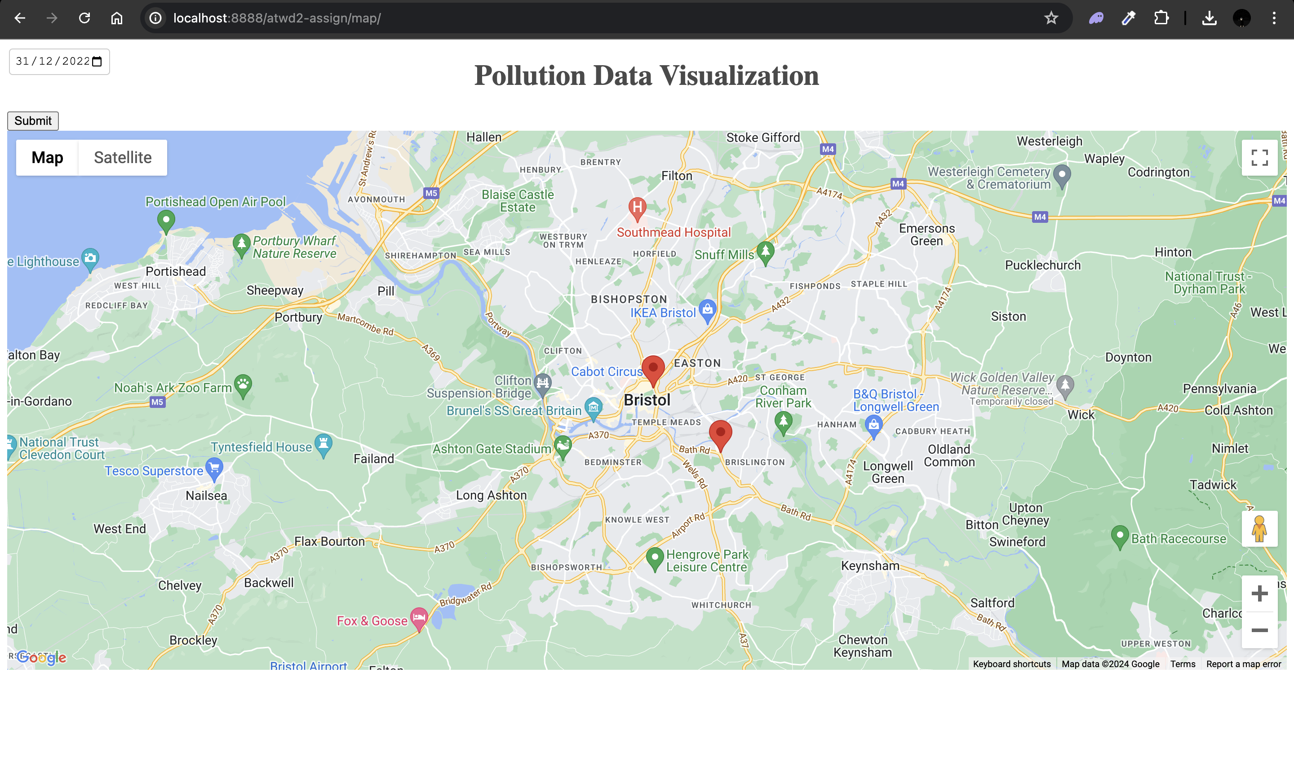Click the date input field

pyautogui.click(x=59, y=62)
